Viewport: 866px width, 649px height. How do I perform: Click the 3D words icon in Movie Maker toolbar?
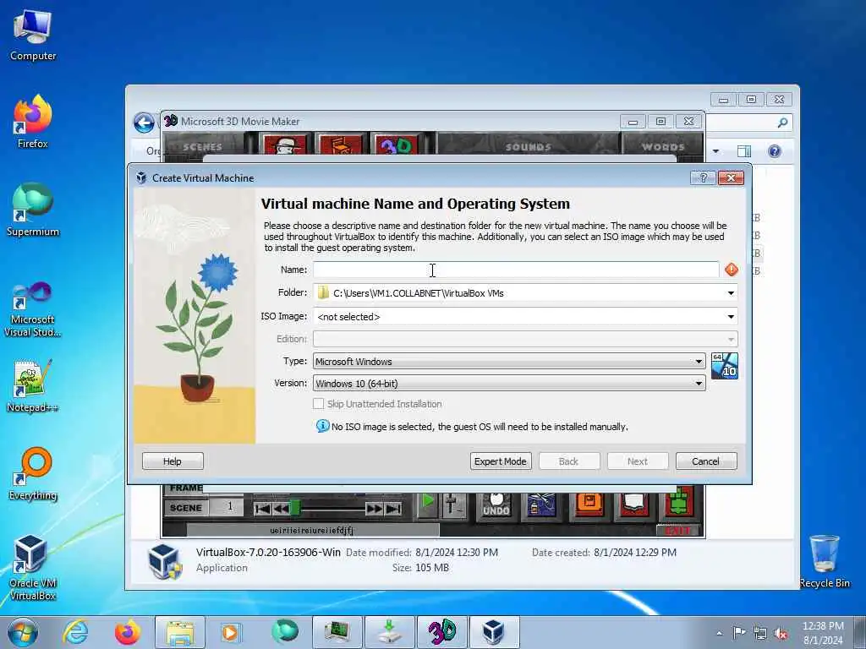pyautogui.click(x=396, y=145)
